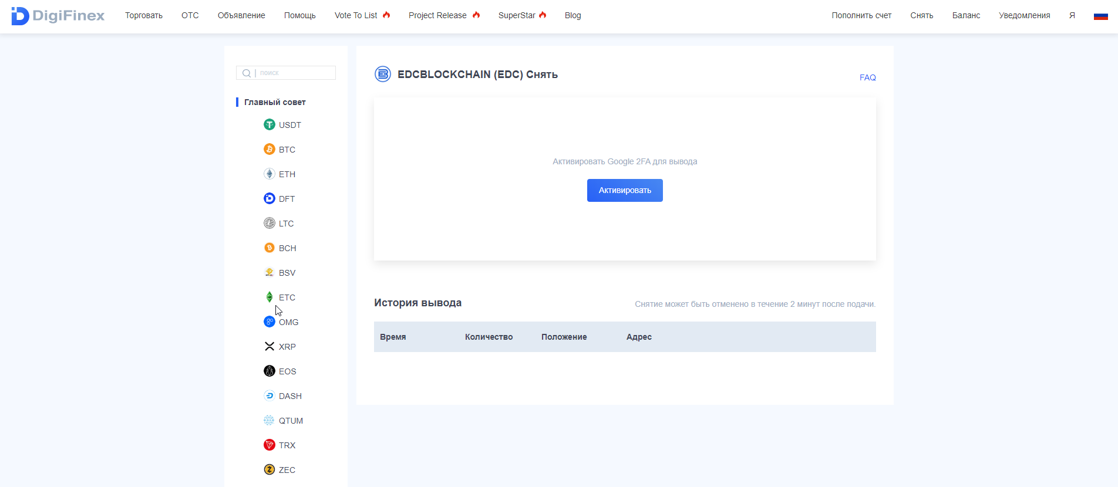The height and width of the screenshot is (487, 1118).
Task: Open the FAQ link
Action: coord(868,77)
